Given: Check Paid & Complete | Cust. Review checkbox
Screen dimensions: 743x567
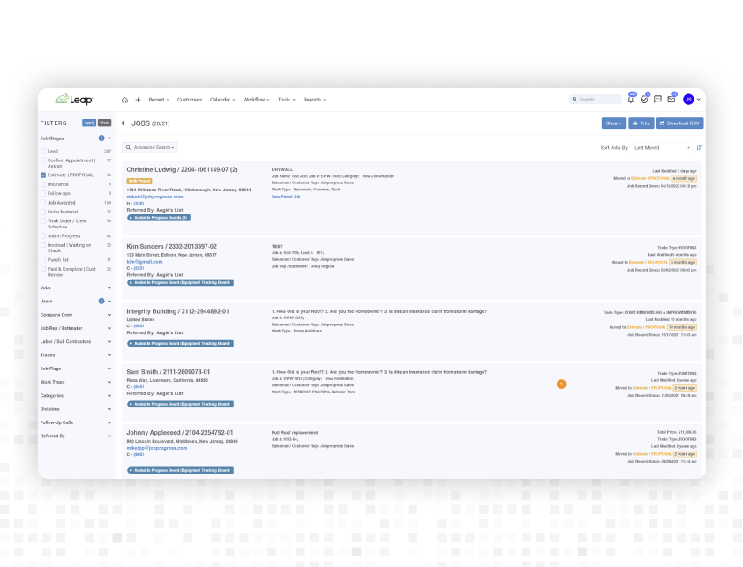Looking at the screenshot, I should click(43, 269).
